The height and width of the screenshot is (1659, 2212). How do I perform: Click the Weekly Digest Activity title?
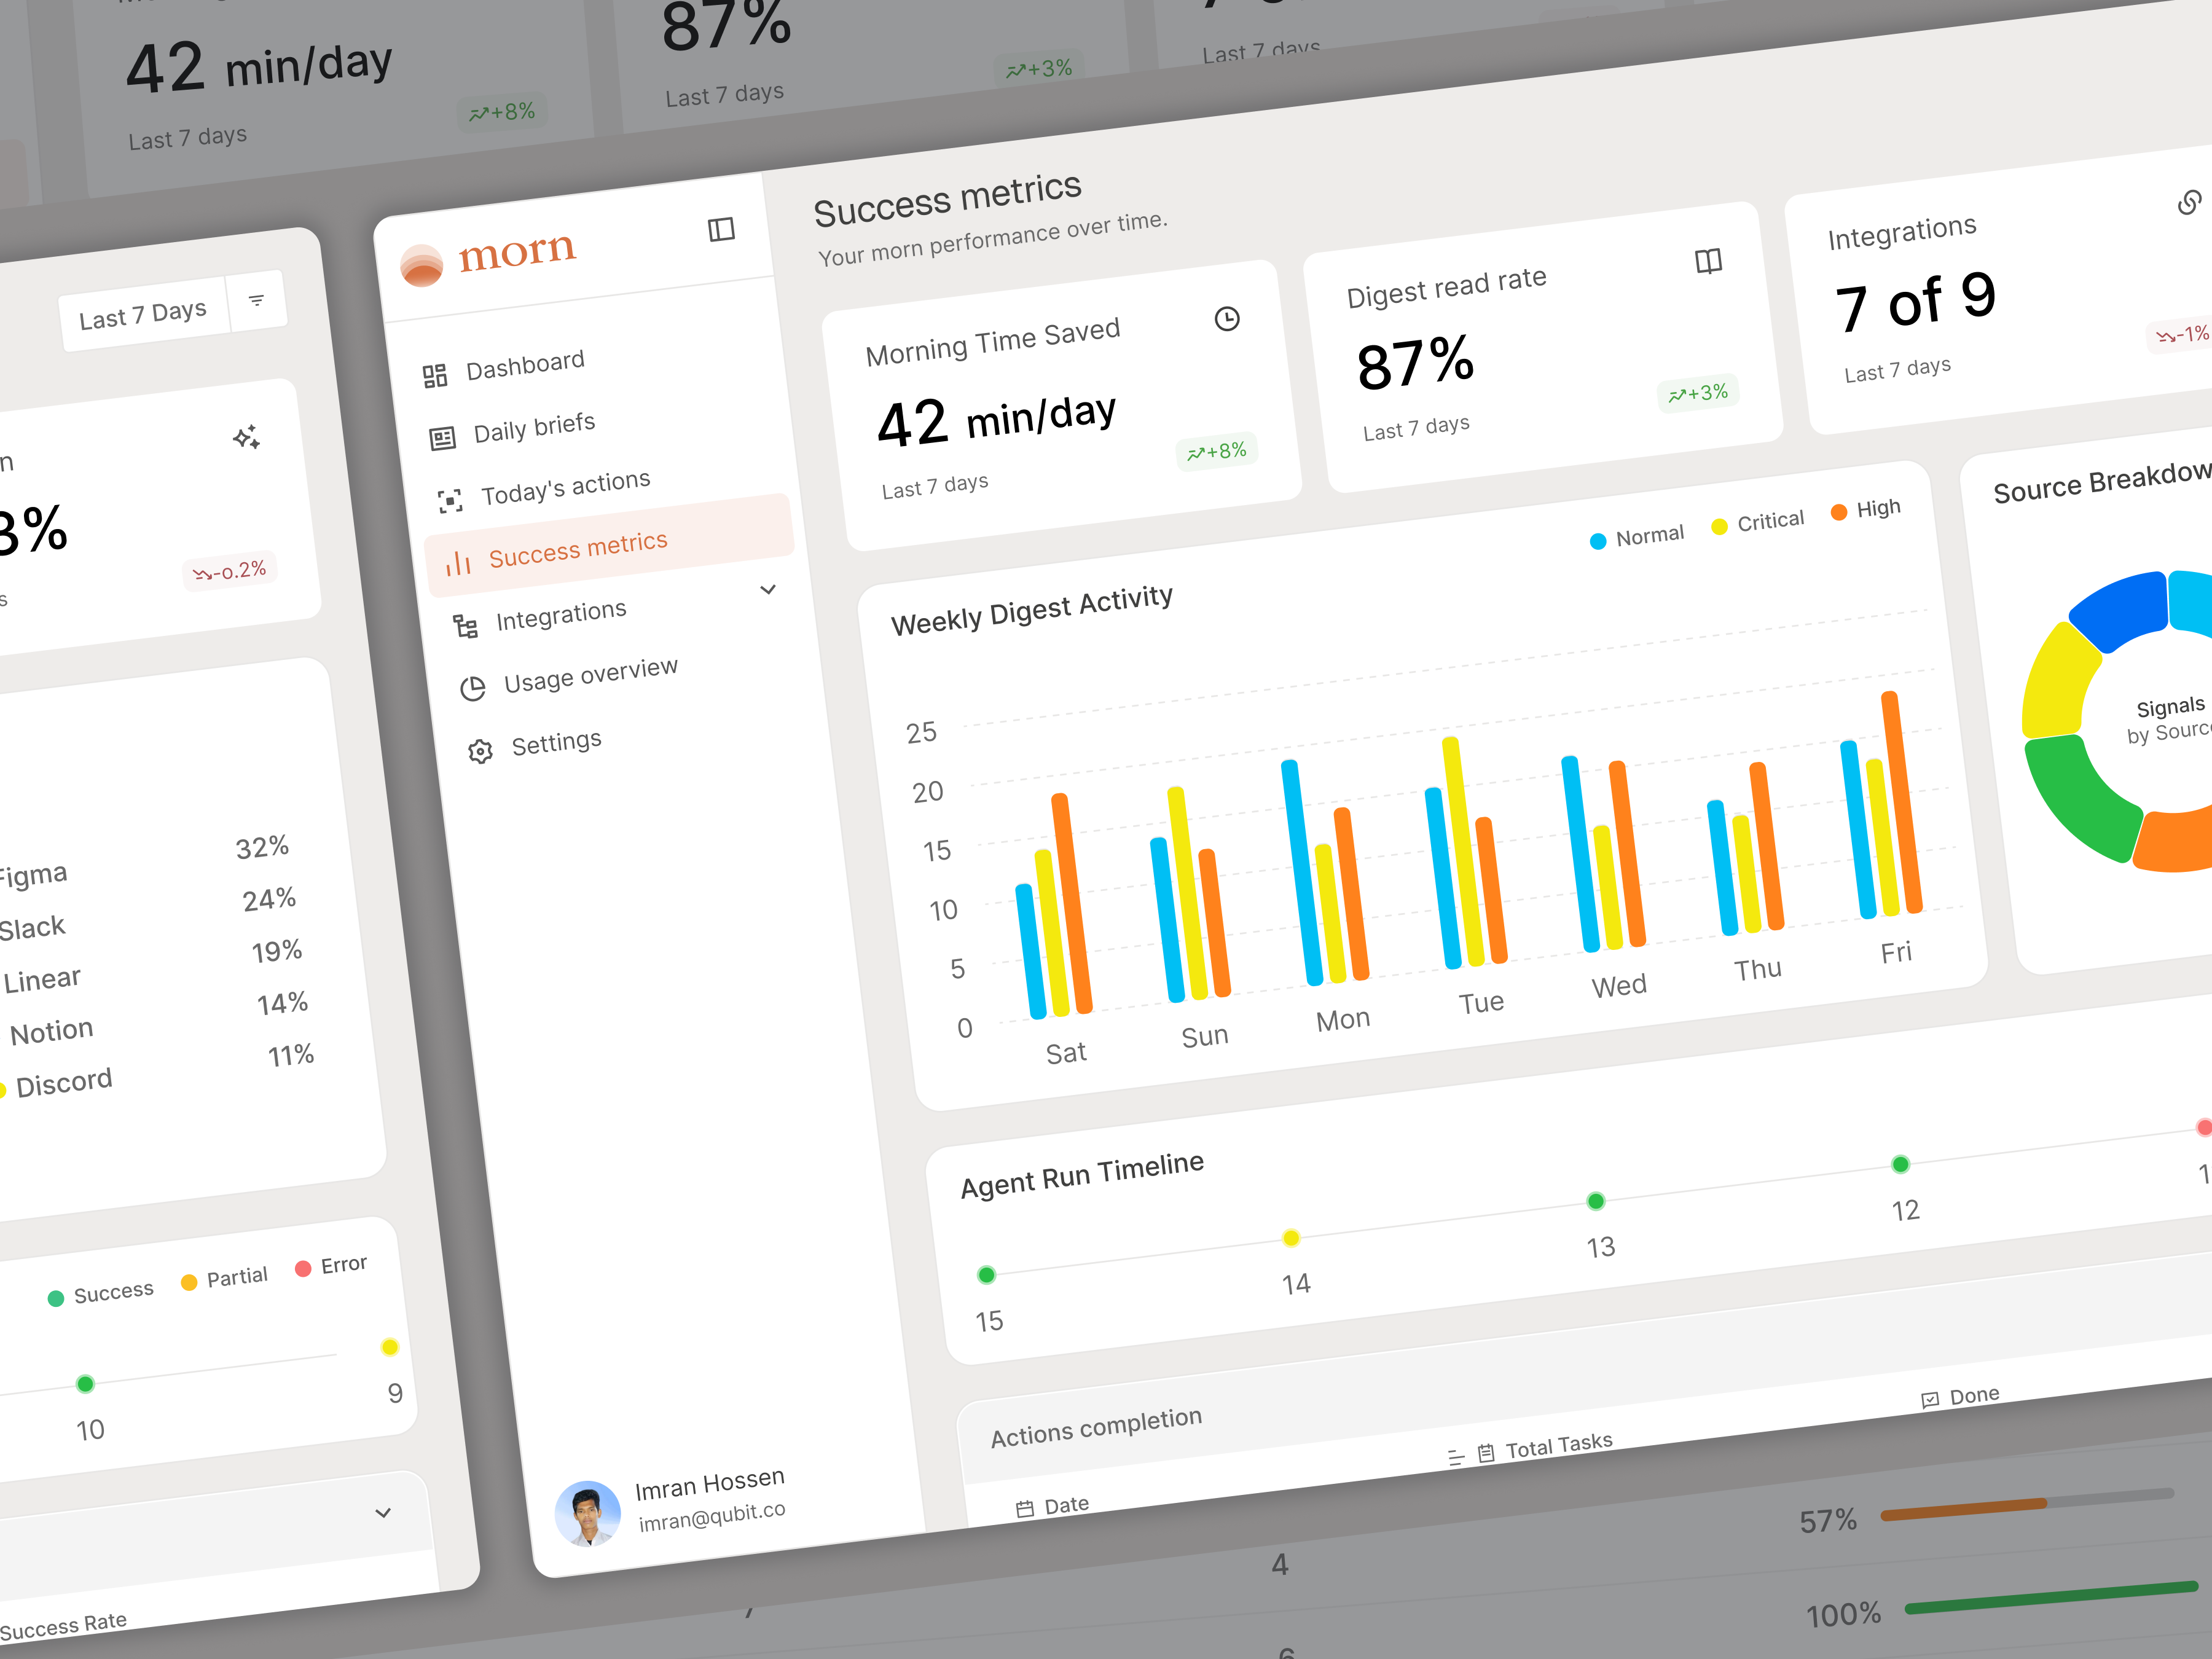tap(1032, 610)
